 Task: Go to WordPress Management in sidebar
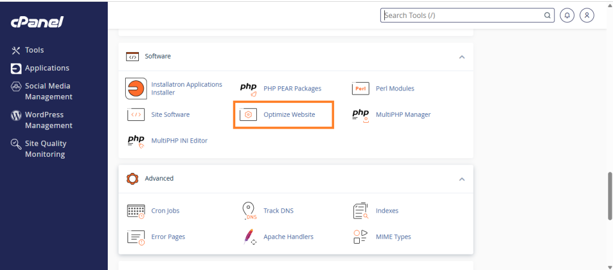48,120
